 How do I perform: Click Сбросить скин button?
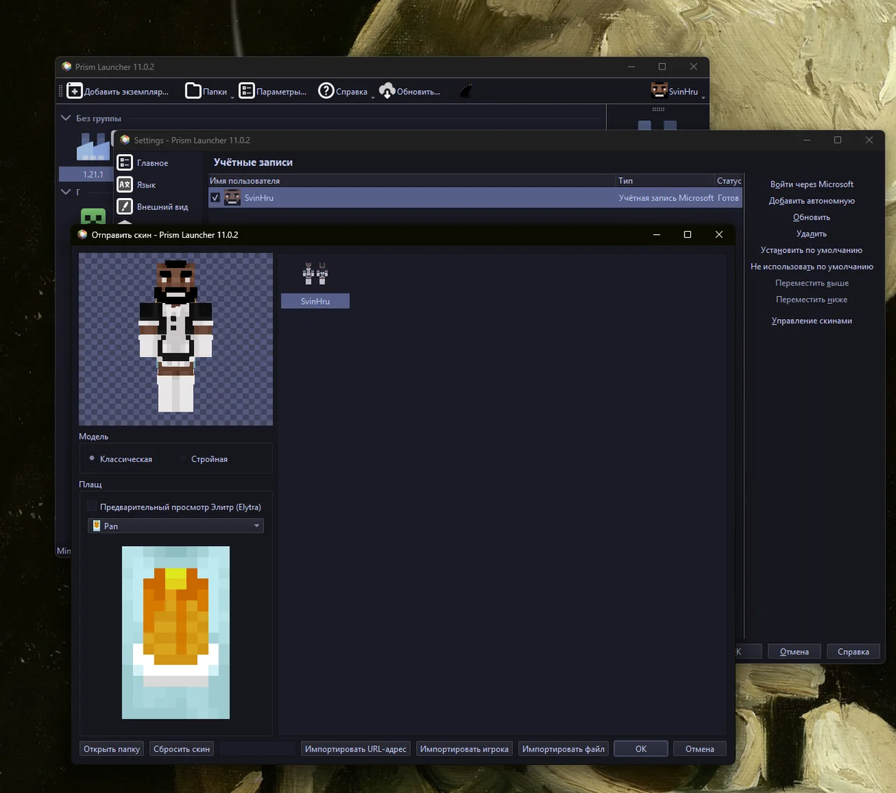[x=182, y=749]
